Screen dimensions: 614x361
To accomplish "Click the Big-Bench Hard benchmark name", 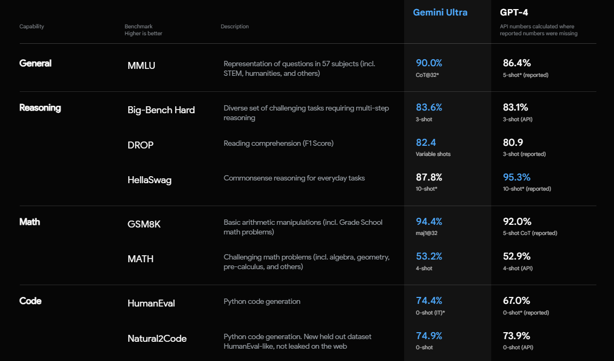I will 161,110.
